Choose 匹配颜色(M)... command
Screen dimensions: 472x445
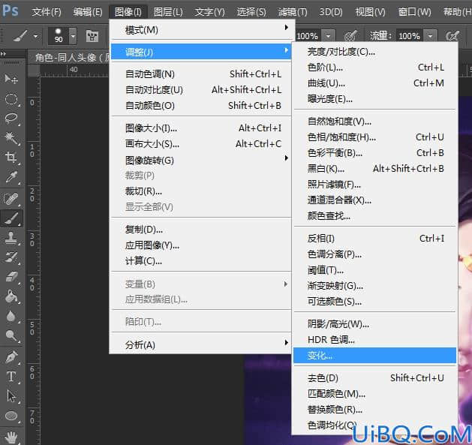click(374, 393)
